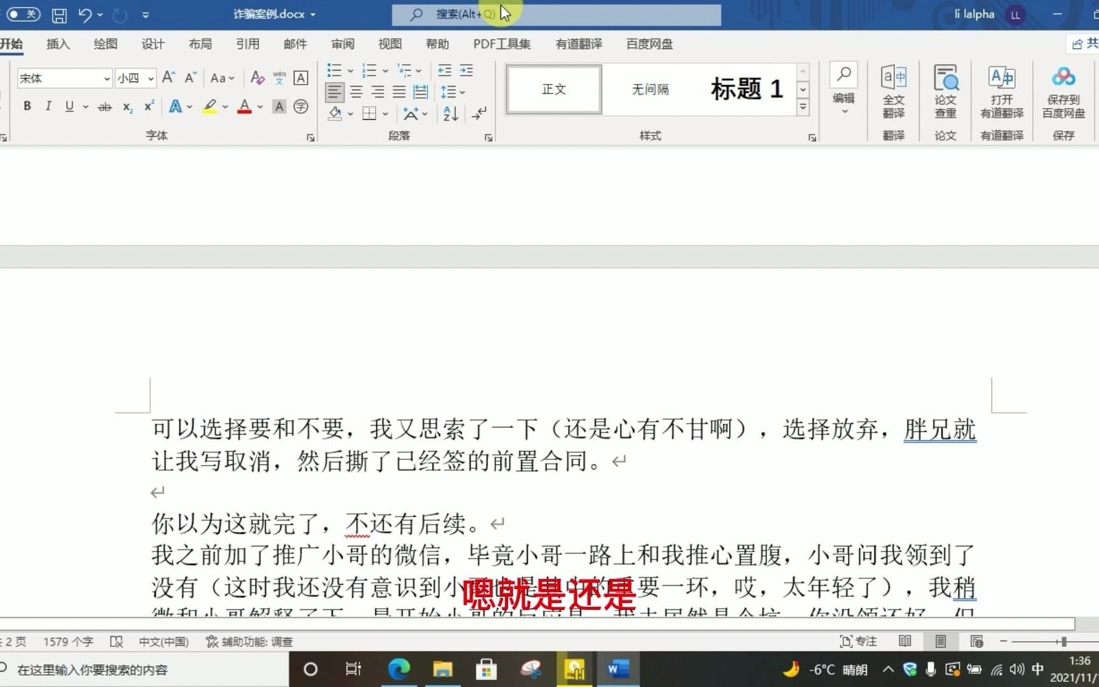Click Sort A-Z icon
Image resolution: width=1099 pixels, height=687 pixels.
point(450,113)
